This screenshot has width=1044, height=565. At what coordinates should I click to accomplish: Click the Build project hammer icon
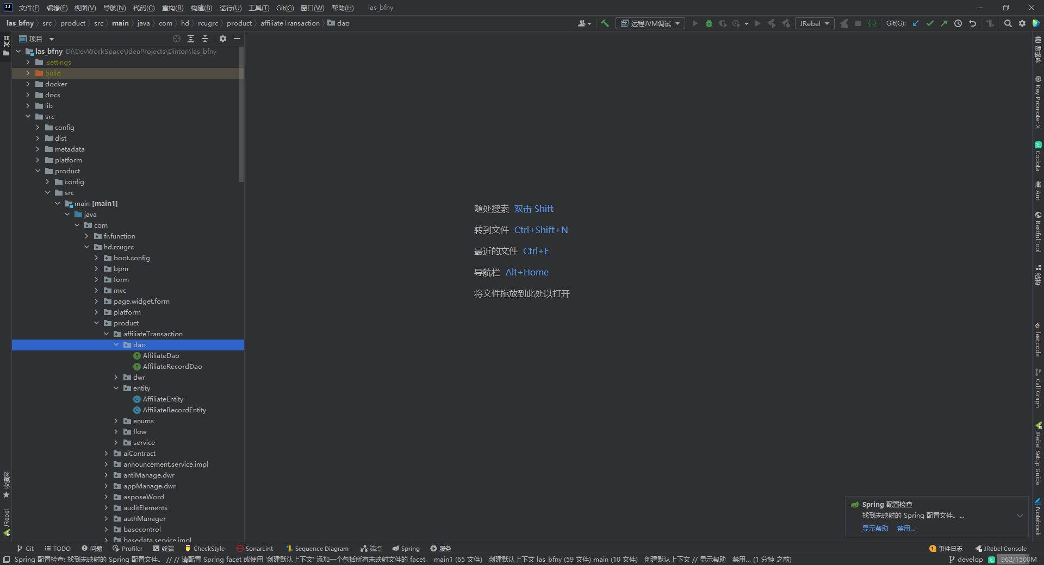pyautogui.click(x=605, y=23)
